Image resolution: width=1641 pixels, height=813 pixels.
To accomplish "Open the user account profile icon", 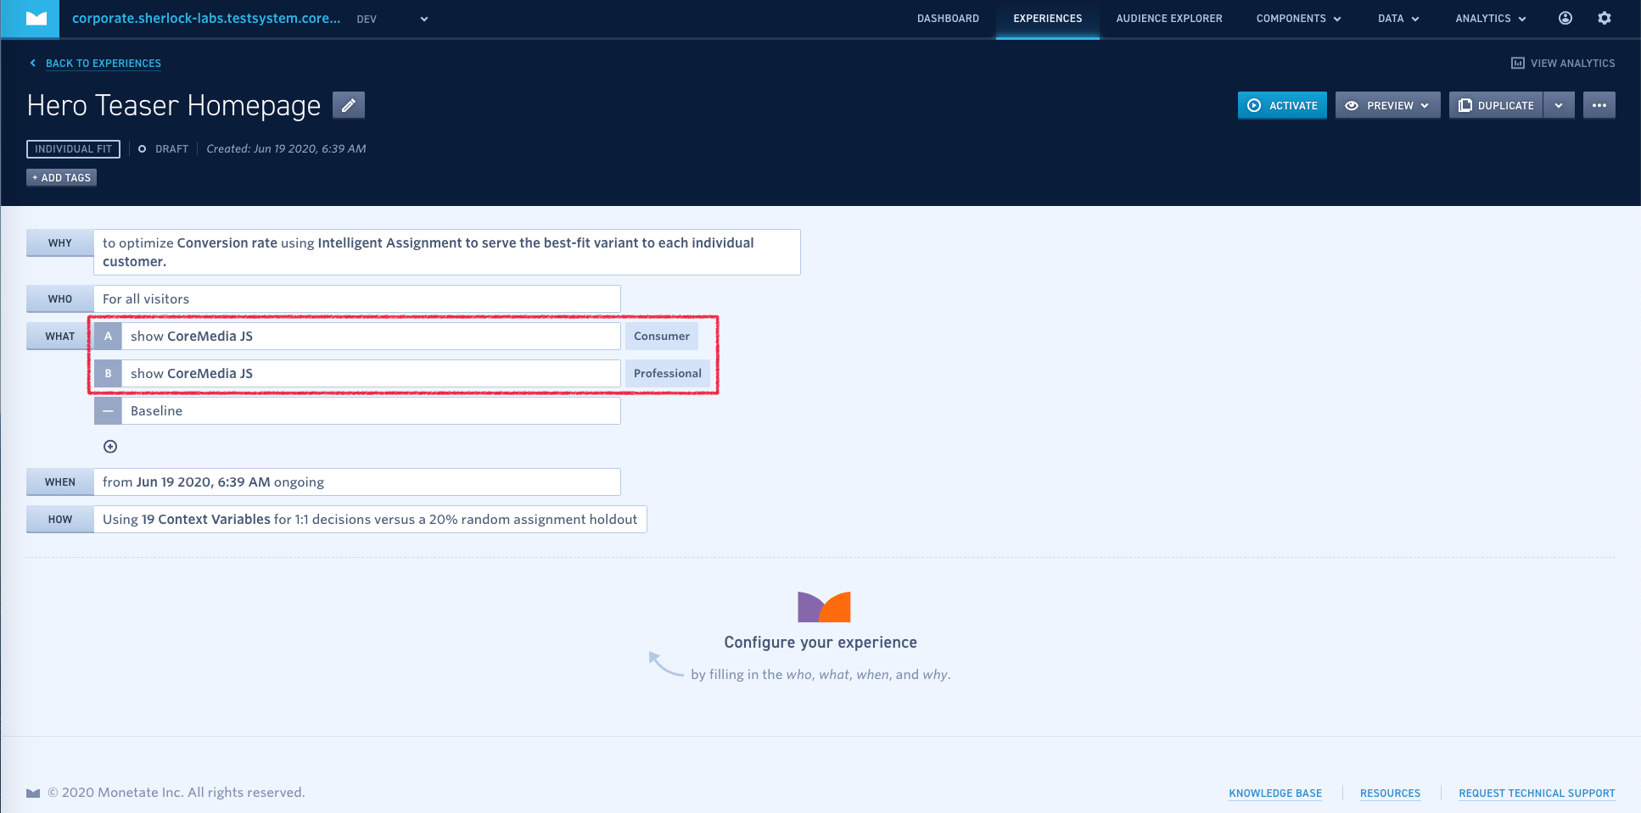I will coord(1565,19).
